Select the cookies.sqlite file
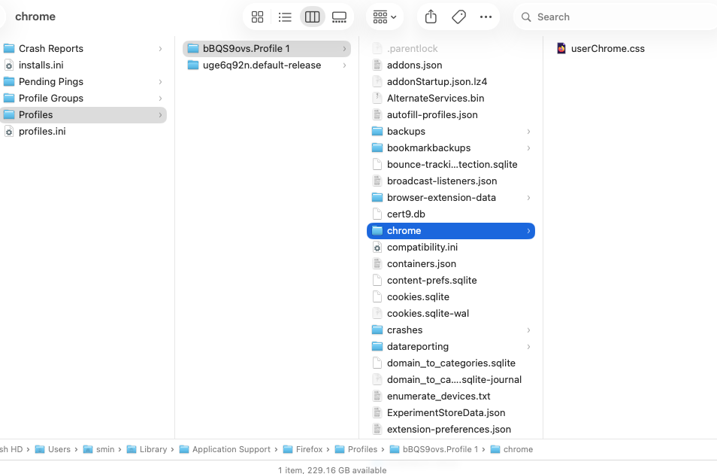 417,296
